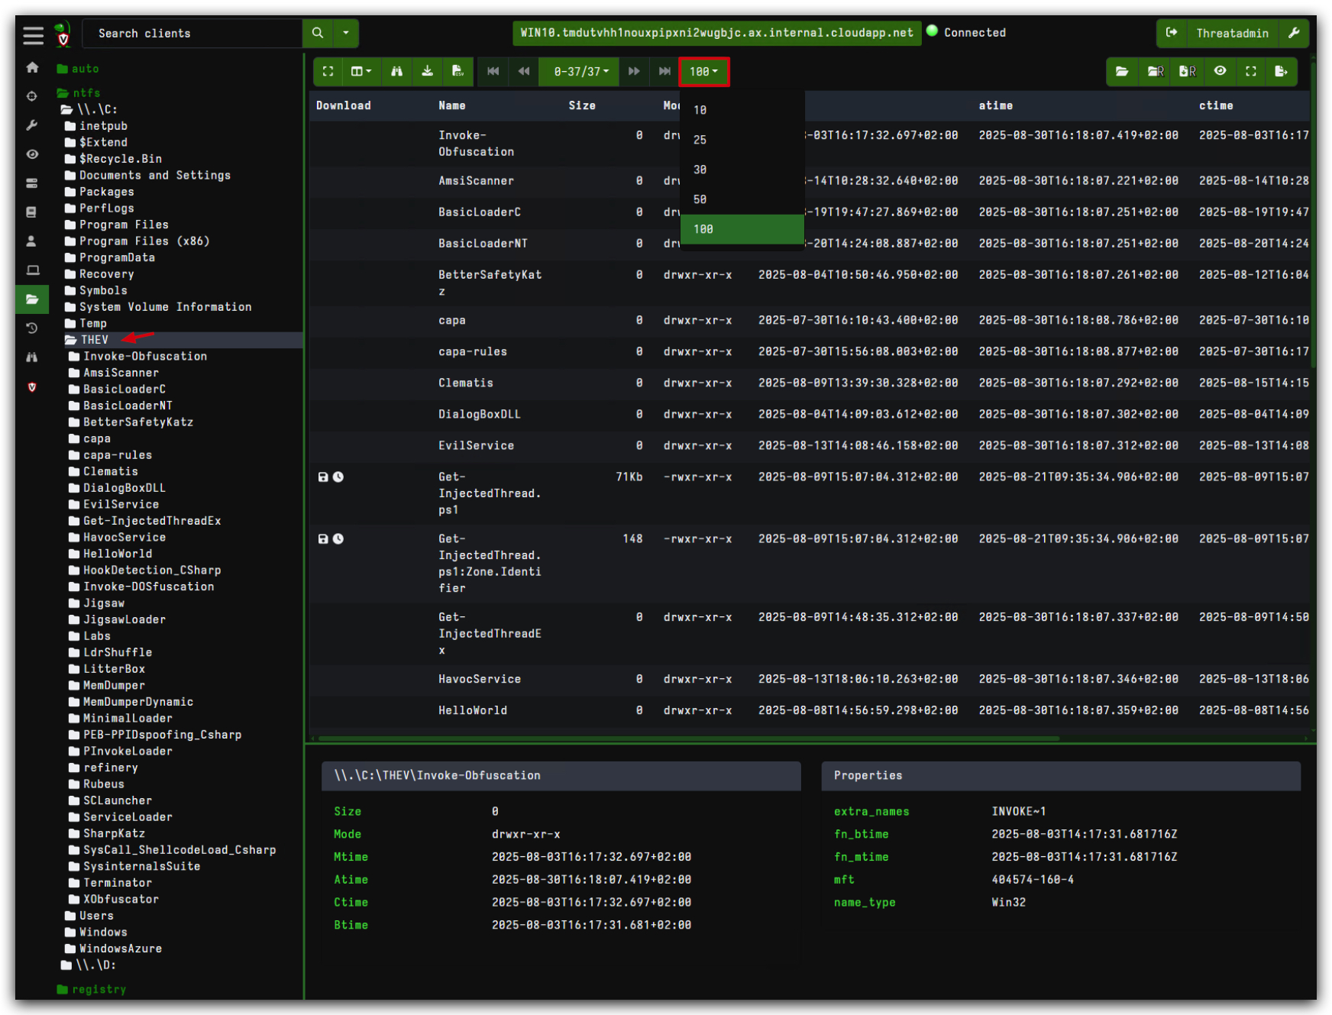Viewport: 1332px width, 1015px height.
Task: Go to the Home dashboard icon
Action: pos(32,67)
